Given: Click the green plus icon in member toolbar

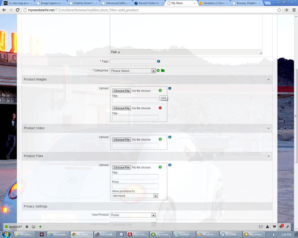Looking at the screenshot, I should [40, 226].
